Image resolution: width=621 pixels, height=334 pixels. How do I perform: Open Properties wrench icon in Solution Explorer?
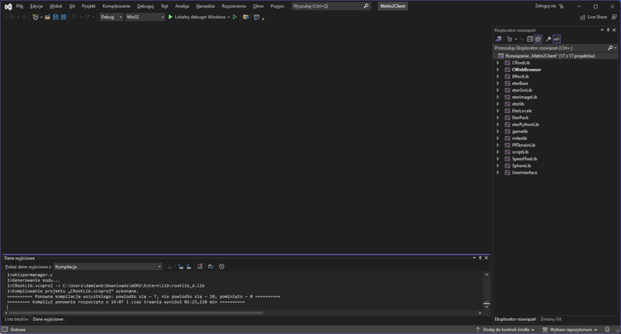(548, 38)
